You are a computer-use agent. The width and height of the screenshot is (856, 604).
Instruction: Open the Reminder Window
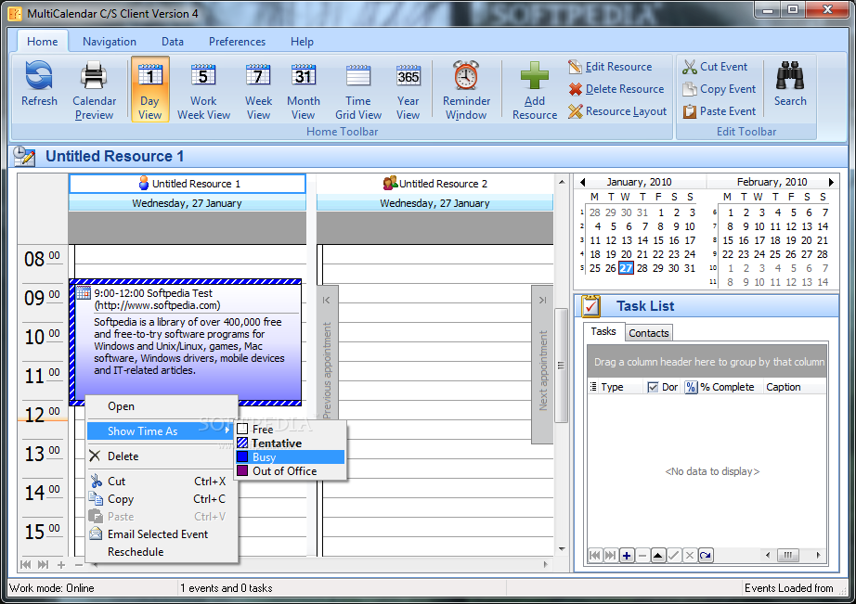(466, 91)
